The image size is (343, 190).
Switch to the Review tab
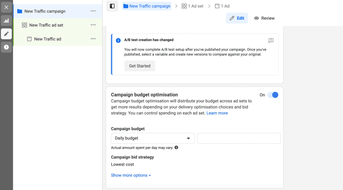point(264,18)
